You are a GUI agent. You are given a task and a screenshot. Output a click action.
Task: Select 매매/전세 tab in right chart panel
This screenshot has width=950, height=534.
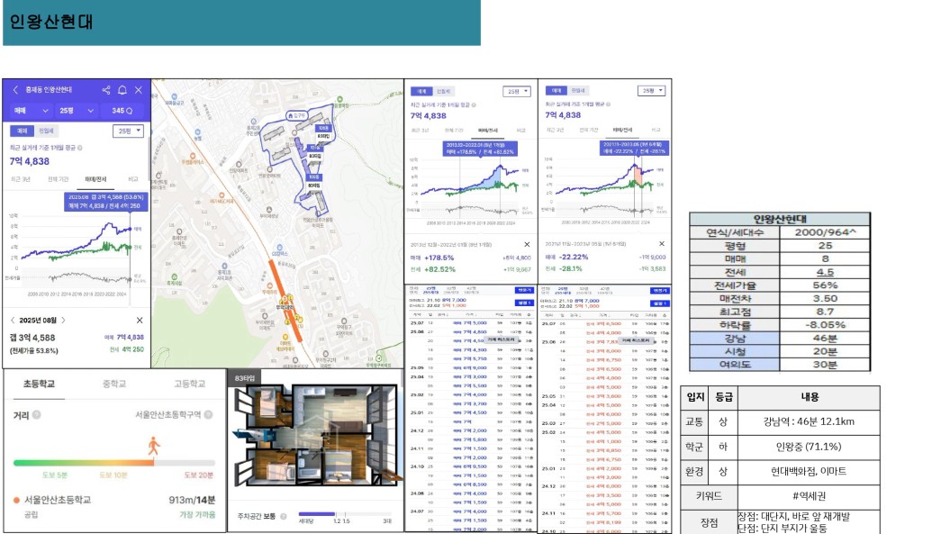622,130
